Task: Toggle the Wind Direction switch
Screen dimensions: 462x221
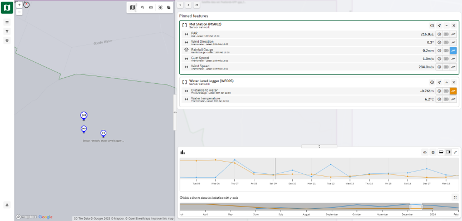Action: point(446,42)
